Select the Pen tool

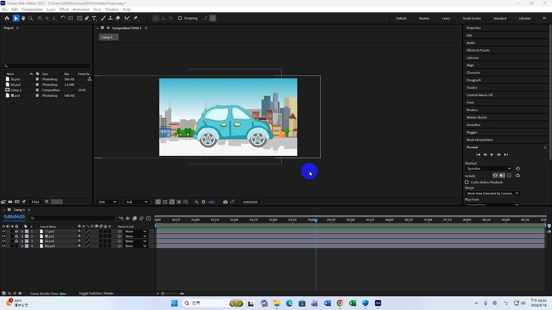87,18
